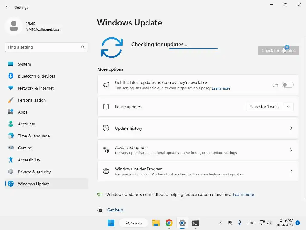Open the Windows Start menu

tap(111, 223)
